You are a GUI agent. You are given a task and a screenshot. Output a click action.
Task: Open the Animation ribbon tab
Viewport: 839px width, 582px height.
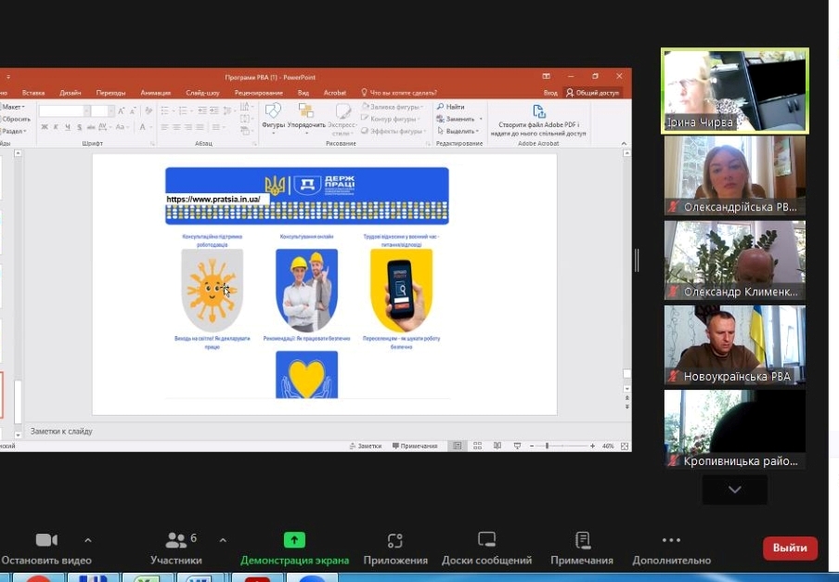tap(155, 93)
